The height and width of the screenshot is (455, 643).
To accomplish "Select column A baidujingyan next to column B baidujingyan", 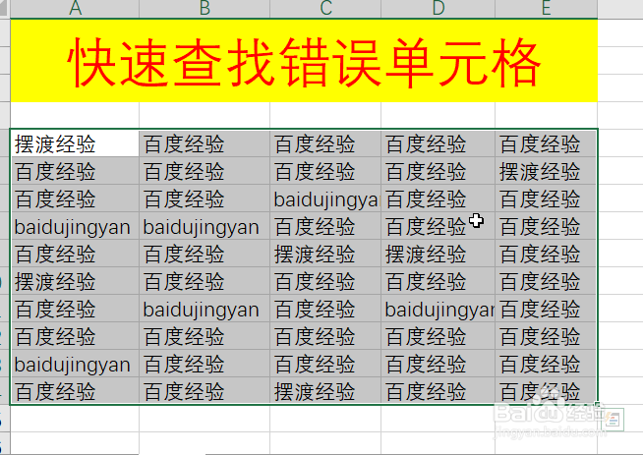I will coord(75,226).
